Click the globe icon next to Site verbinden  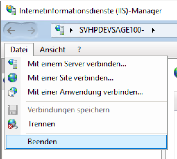pos(13,78)
